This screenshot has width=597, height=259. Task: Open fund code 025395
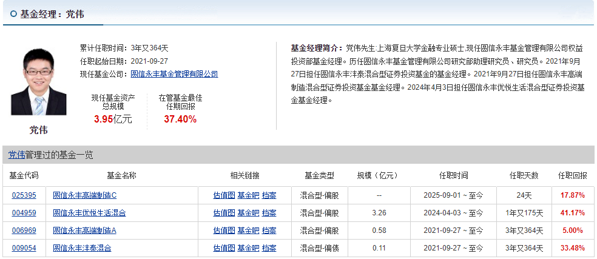pyautogui.click(x=24, y=195)
